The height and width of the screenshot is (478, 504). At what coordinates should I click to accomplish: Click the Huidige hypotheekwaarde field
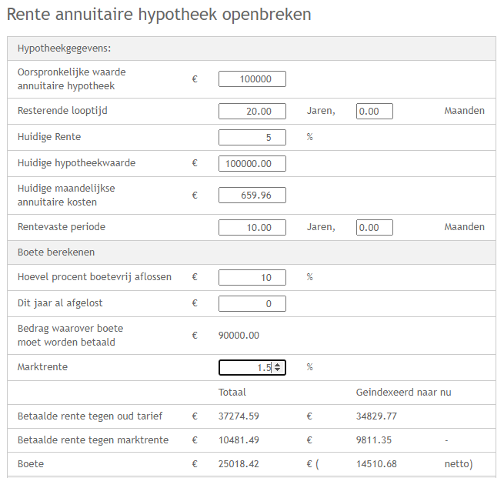coord(252,164)
